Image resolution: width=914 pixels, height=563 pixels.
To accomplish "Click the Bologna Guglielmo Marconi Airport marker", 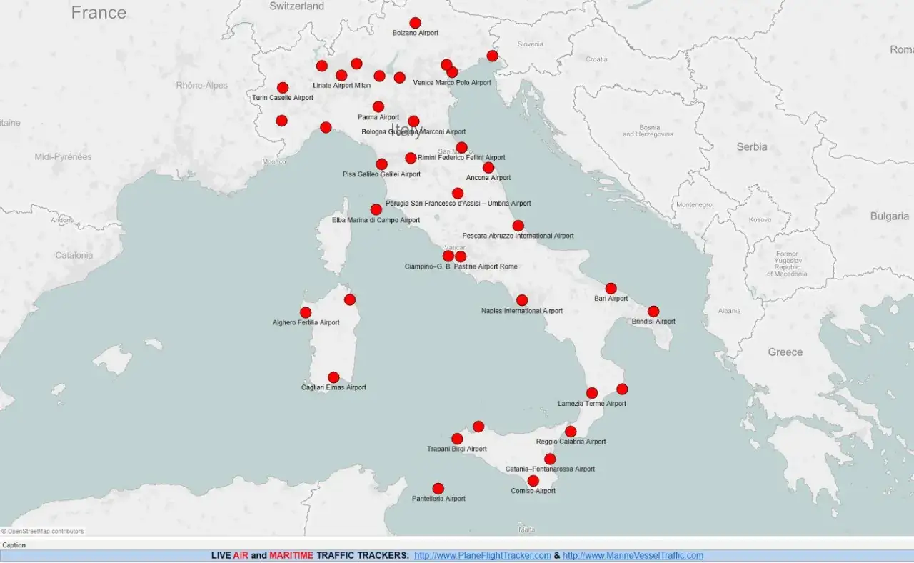I will 412,121.
